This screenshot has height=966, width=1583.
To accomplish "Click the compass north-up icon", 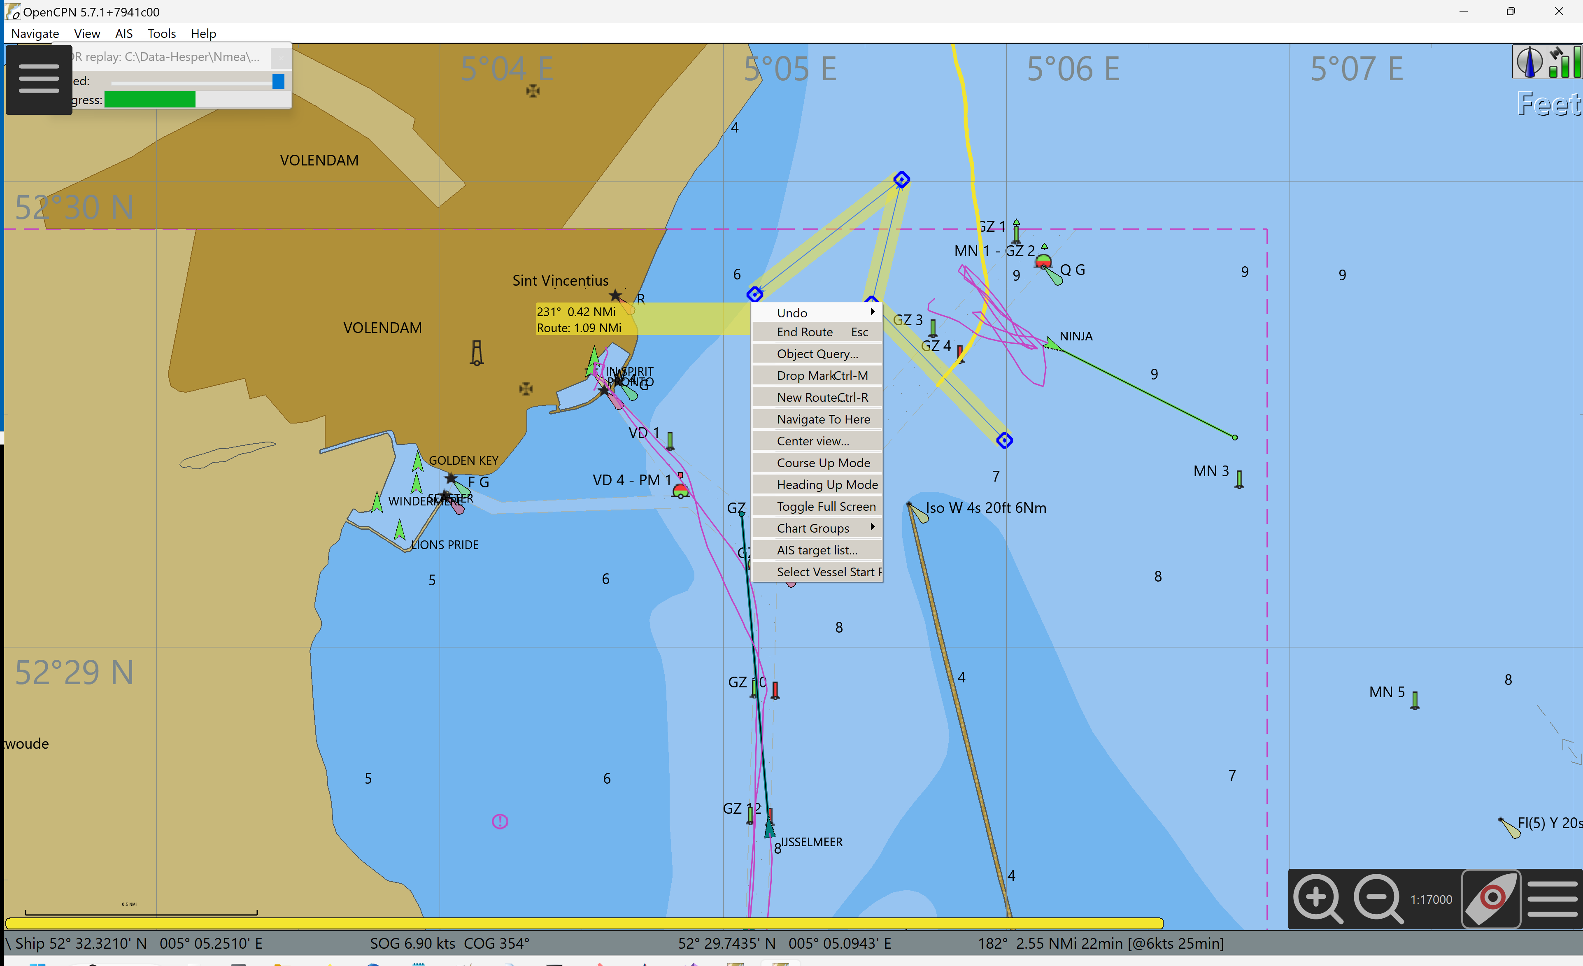I will [x=1529, y=62].
